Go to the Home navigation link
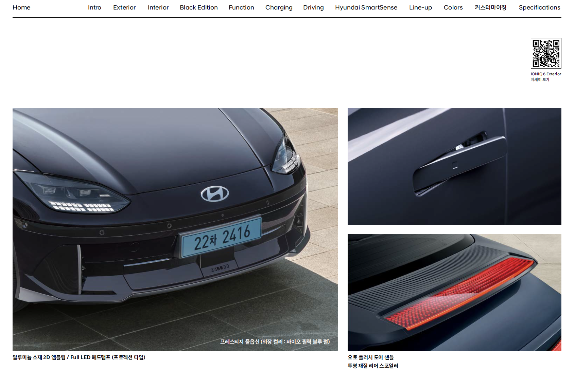Image resolution: width=575 pixels, height=372 pixels. click(21, 7)
